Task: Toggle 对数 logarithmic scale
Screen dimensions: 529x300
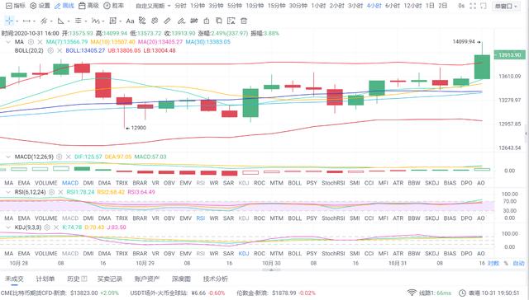Action: [493, 264]
